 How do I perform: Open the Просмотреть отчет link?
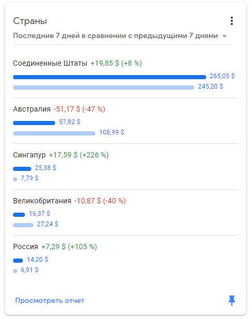pos(50,300)
